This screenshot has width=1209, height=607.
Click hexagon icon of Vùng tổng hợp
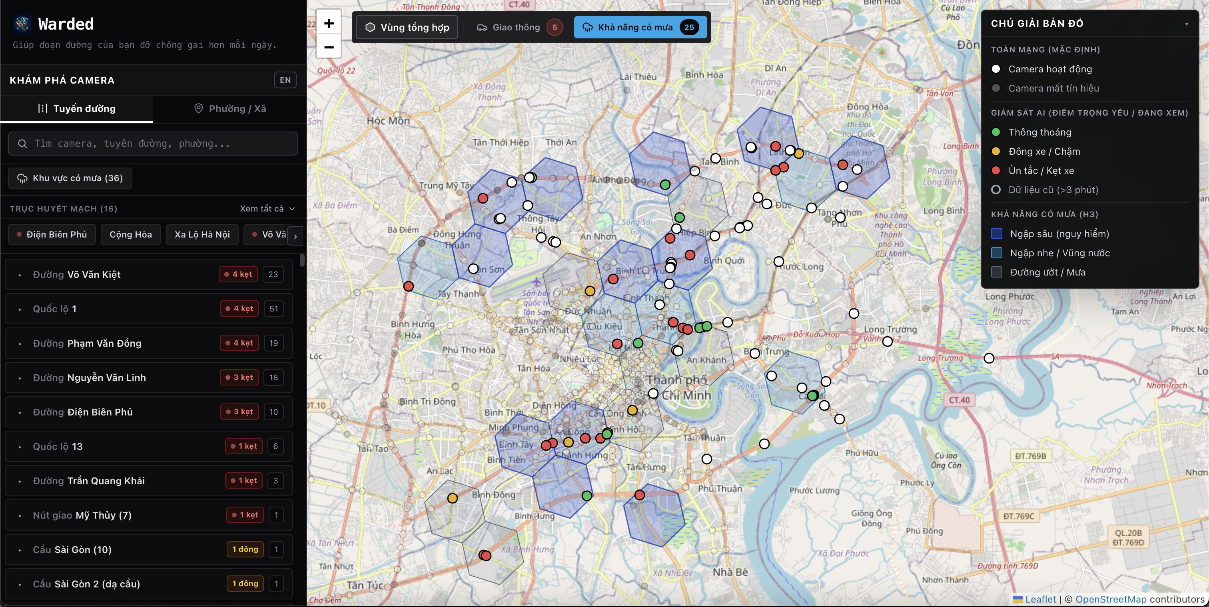pos(370,27)
